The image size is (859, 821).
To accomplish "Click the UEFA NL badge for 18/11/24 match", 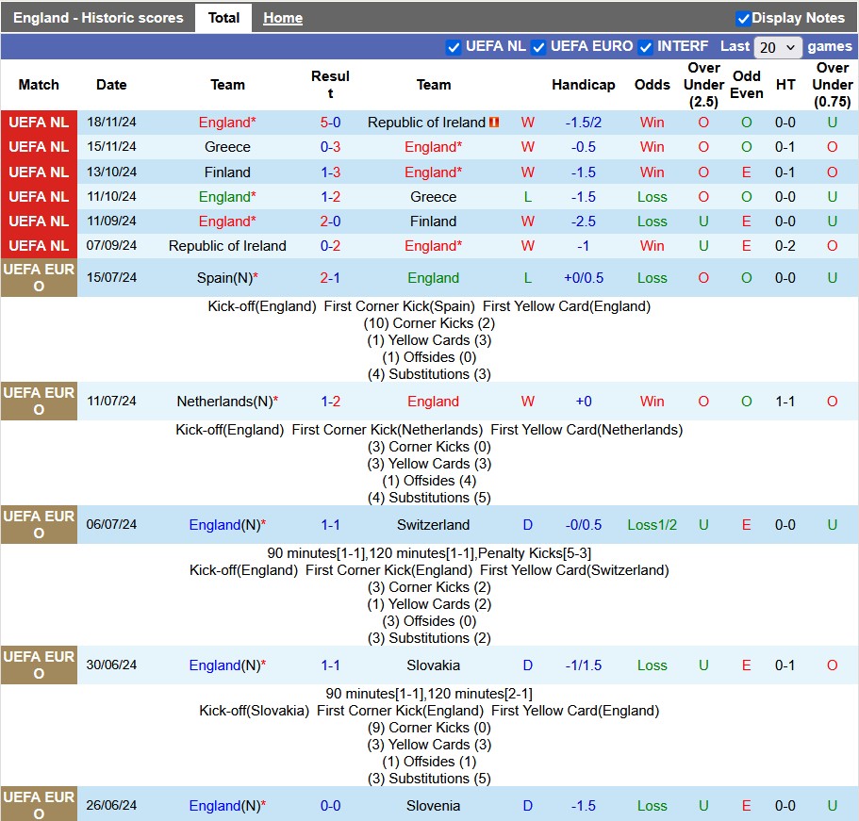I will (x=39, y=123).
